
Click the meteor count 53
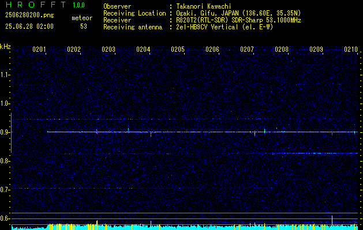[x=84, y=26]
